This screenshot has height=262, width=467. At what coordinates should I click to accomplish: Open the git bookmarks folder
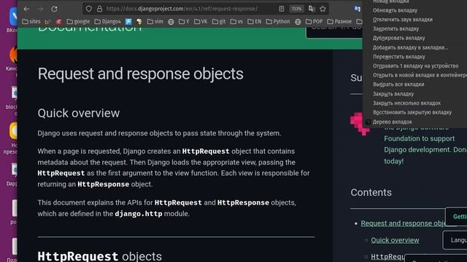pos(219,21)
